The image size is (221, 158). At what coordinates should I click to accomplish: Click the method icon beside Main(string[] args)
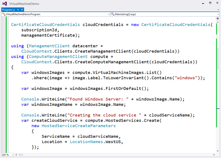point(113,14)
